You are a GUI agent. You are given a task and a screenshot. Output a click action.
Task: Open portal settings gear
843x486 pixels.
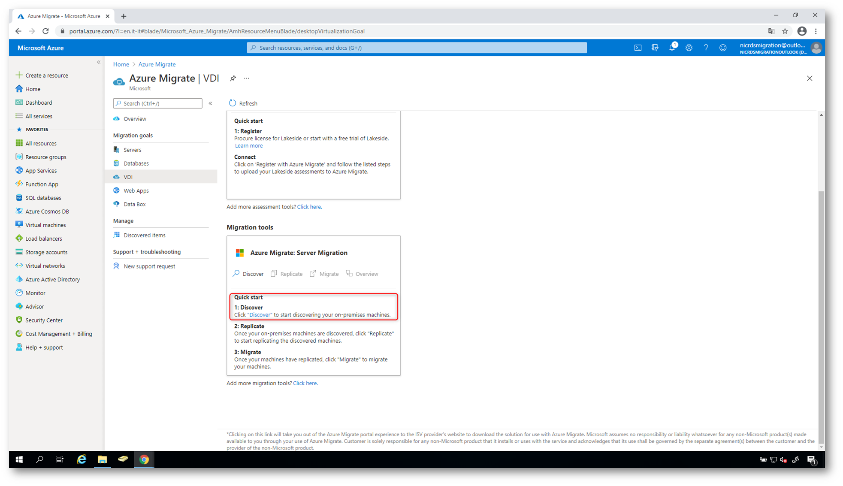point(689,48)
